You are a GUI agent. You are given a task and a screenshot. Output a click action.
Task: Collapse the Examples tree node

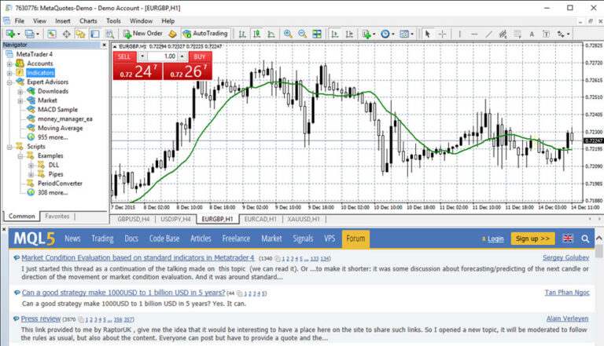click(x=20, y=156)
